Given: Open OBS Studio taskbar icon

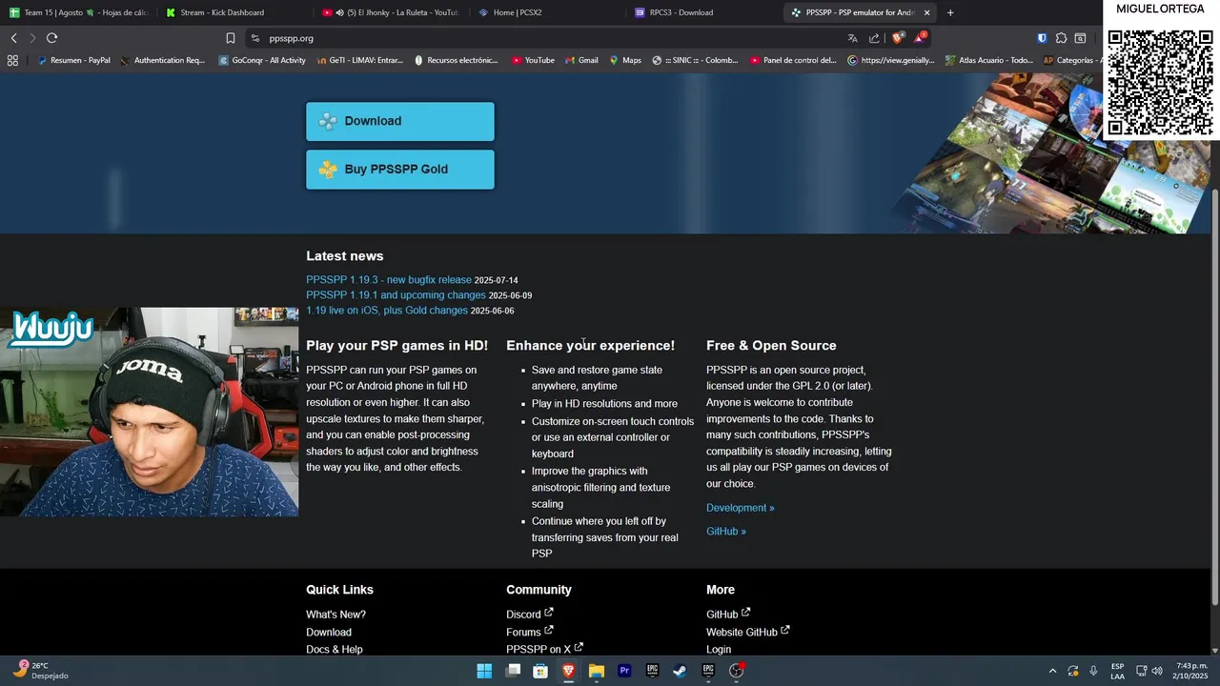Looking at the screenshot, I should (x=736, y=671).
